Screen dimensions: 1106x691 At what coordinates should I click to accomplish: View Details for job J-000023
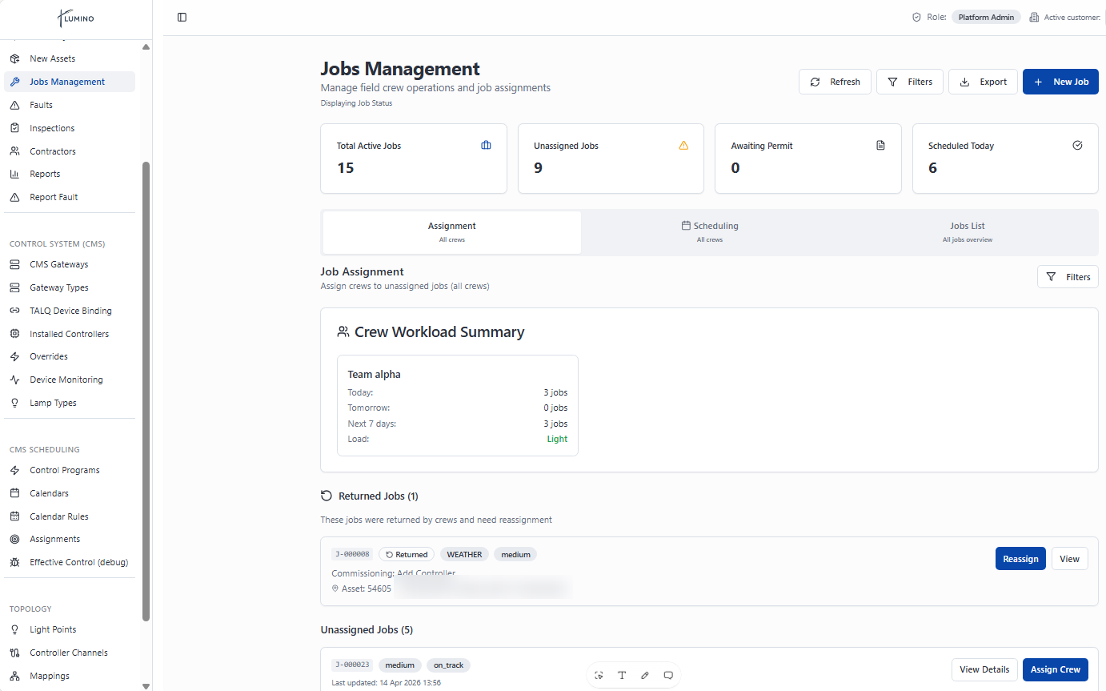point(984,669)
